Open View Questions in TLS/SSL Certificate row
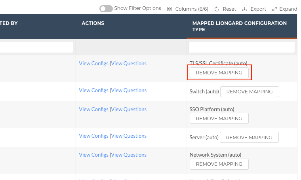The height and width of the screenshot is (180, 301). click(129, 63)
